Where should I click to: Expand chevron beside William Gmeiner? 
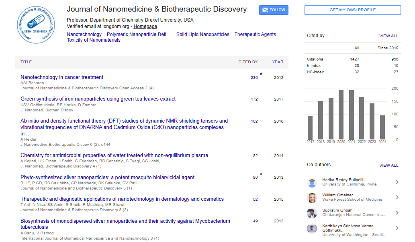click(397, 198)
